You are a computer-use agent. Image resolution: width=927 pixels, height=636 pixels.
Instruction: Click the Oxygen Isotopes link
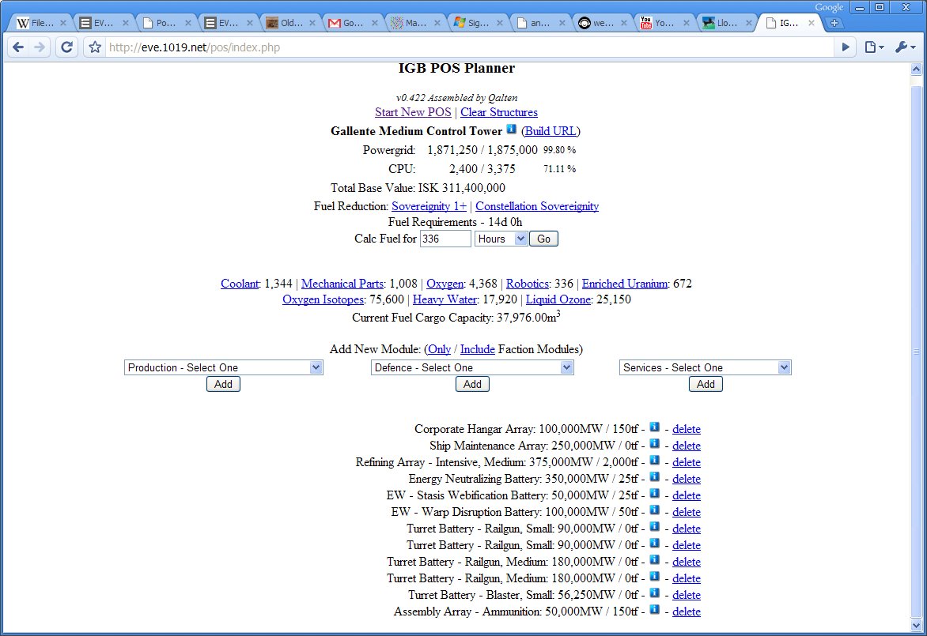point(323,299)
